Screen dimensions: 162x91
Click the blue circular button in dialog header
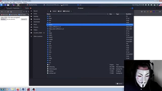tap(132, 8)
